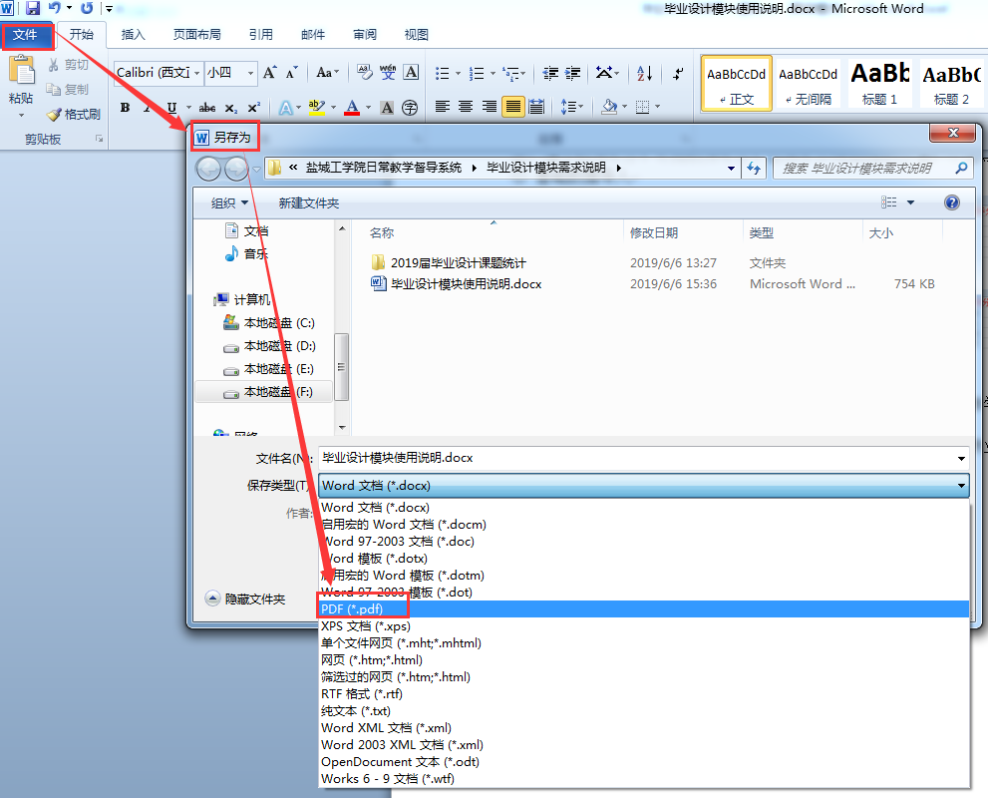Toggle superscript (x²) formatting
Image resolution: width=988 pixels, height=798 pixels.
(x=253, y=108)
